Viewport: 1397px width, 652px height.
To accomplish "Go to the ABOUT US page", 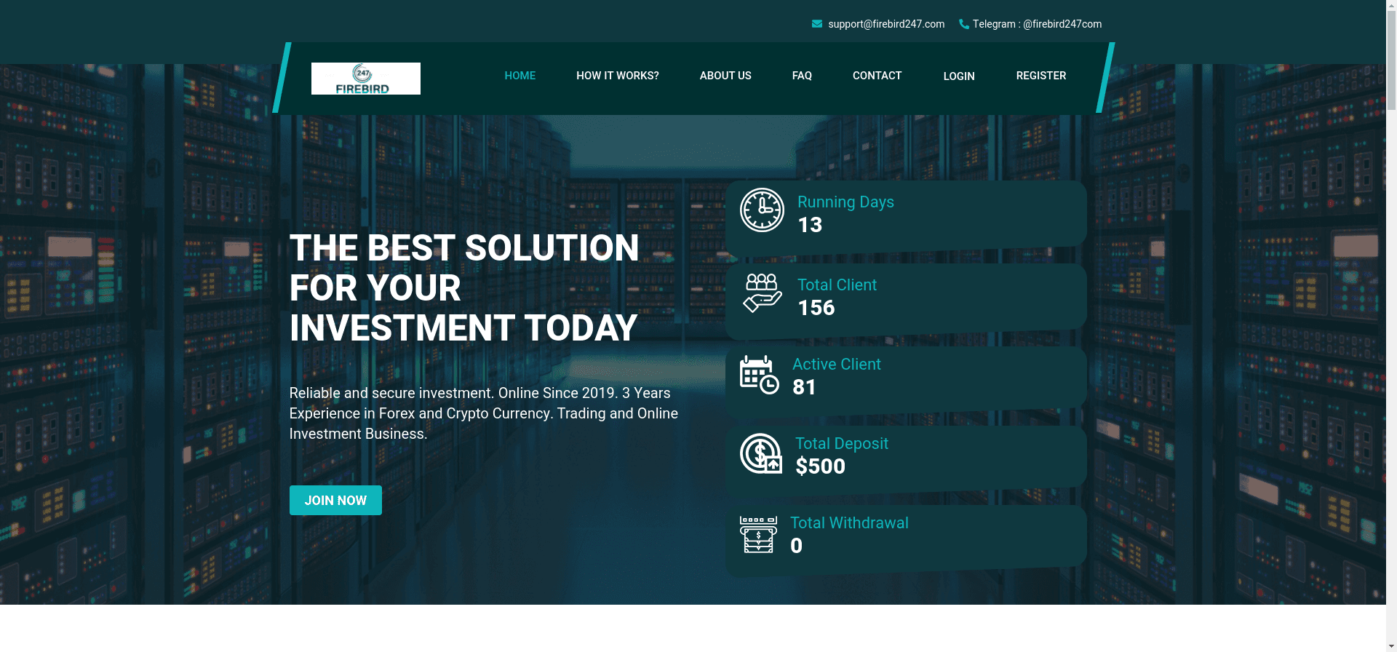I will 725,76.
